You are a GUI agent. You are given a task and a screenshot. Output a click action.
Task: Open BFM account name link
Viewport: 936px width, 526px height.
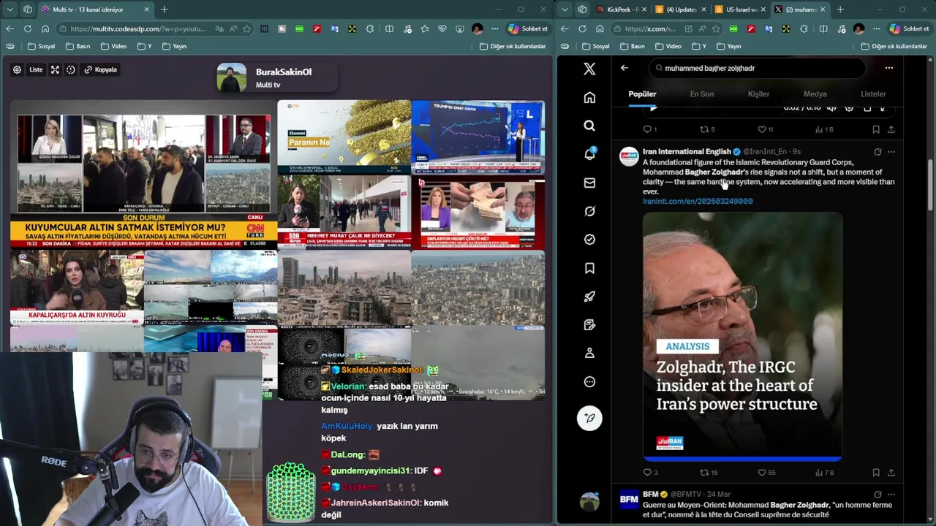point(651,495)
